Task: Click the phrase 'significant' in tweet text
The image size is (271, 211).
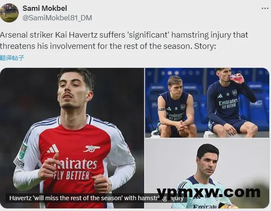Action: click(149, 35)
